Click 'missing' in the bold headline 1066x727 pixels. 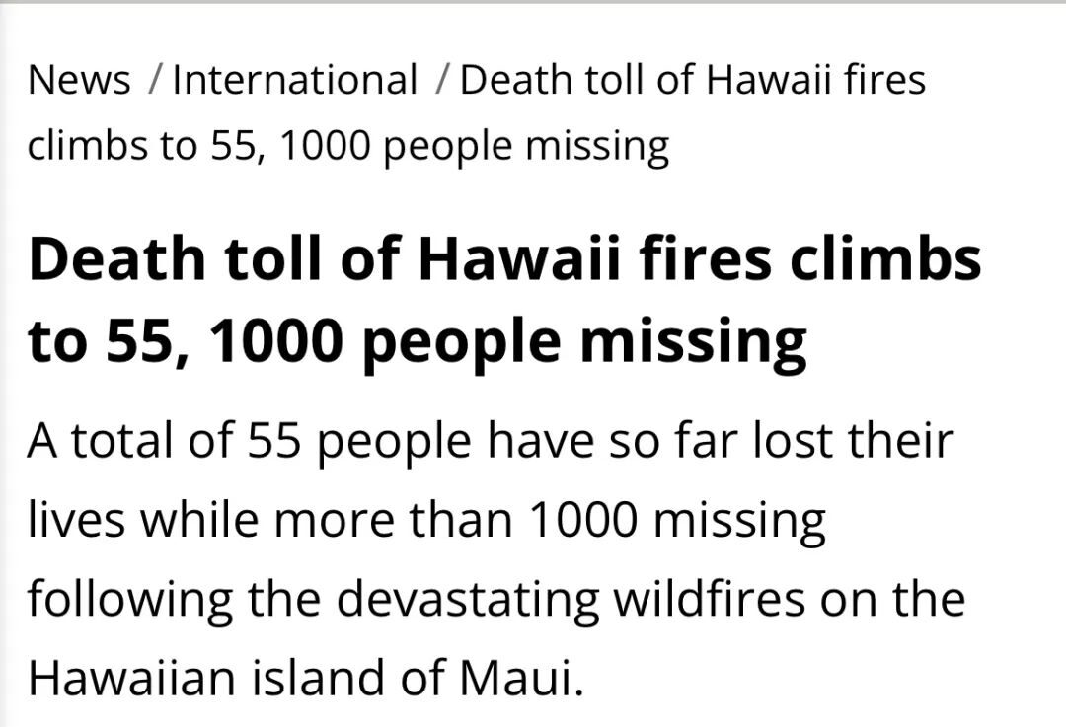coord(694,343)
